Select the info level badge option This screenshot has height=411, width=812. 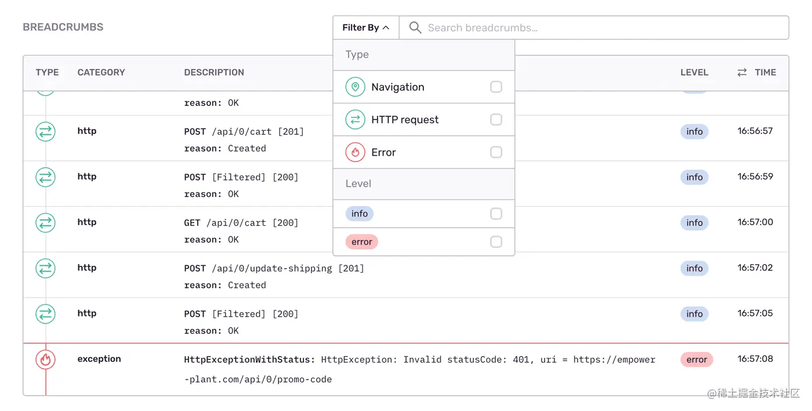coord(360,214)
